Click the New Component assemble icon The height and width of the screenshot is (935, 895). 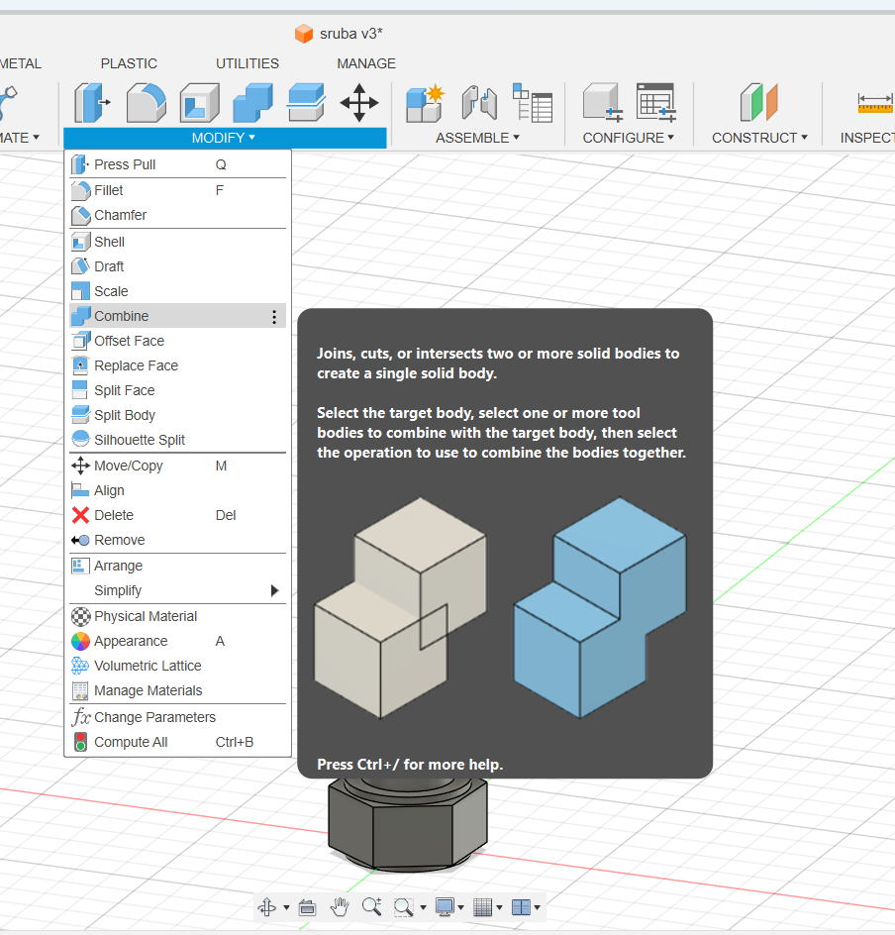tap(425, 103)
